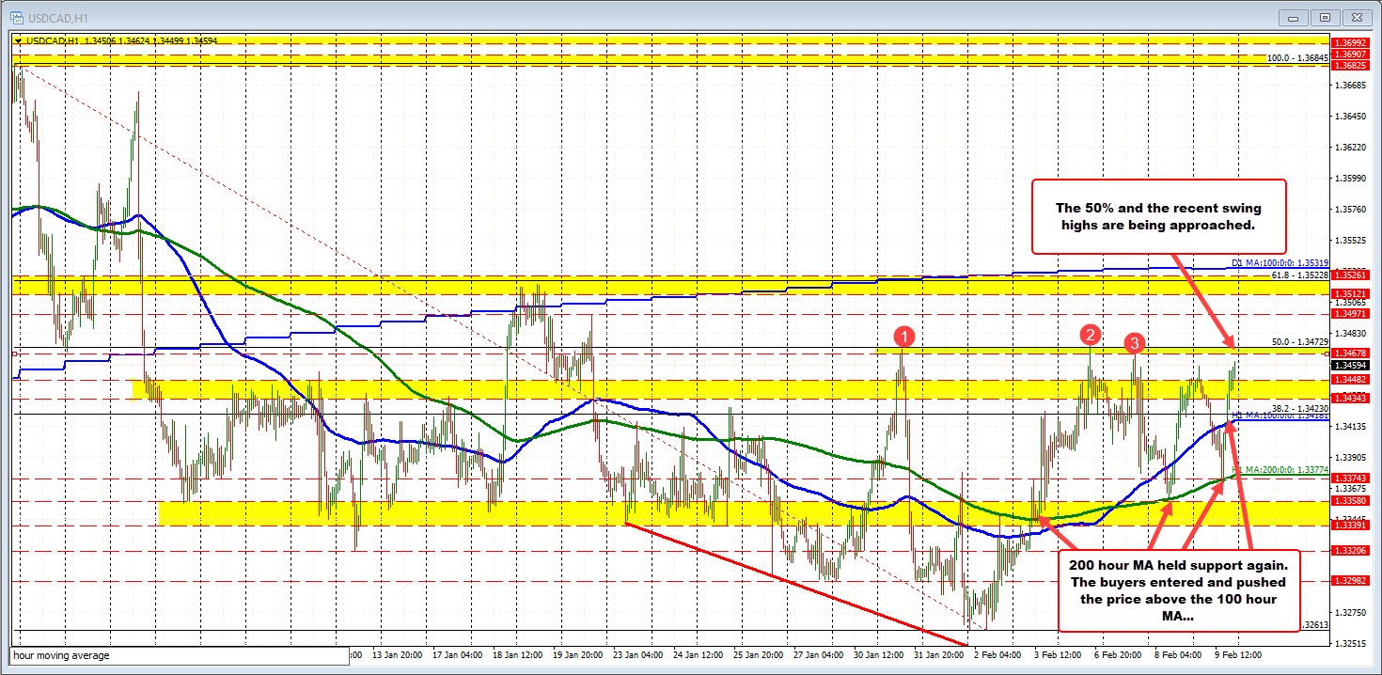This screenshot has width=1382, height=675.
Task: Select red numbered marker 1 on the chart
Action: (x=903, y=335)
